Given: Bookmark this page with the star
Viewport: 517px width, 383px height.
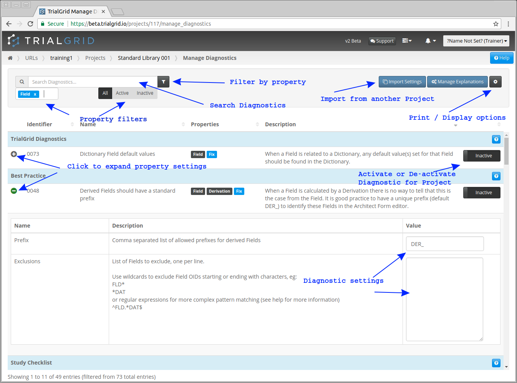Looking at the screenshot, I should click(496, 24).
